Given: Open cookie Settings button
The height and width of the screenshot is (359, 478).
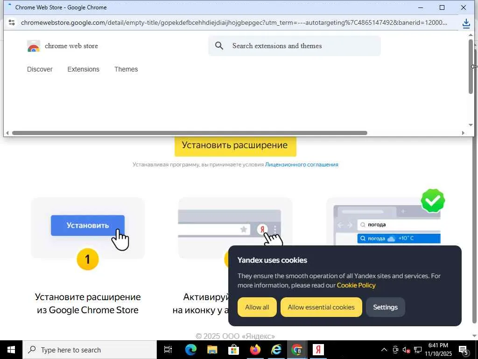Looking at the screenshot, I should 385,307.
